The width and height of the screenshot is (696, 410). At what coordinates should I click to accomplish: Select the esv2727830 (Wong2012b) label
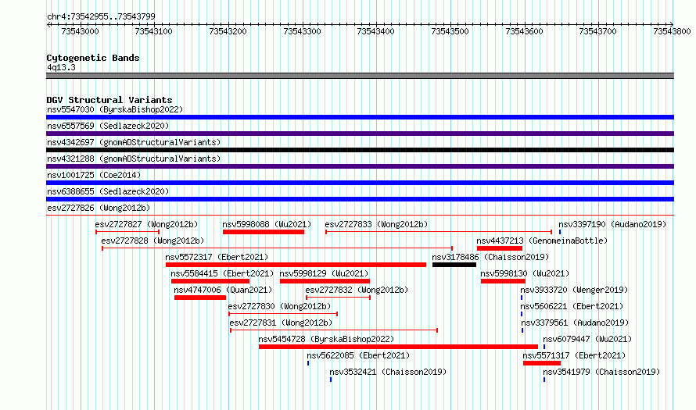[x=280, y=306]
